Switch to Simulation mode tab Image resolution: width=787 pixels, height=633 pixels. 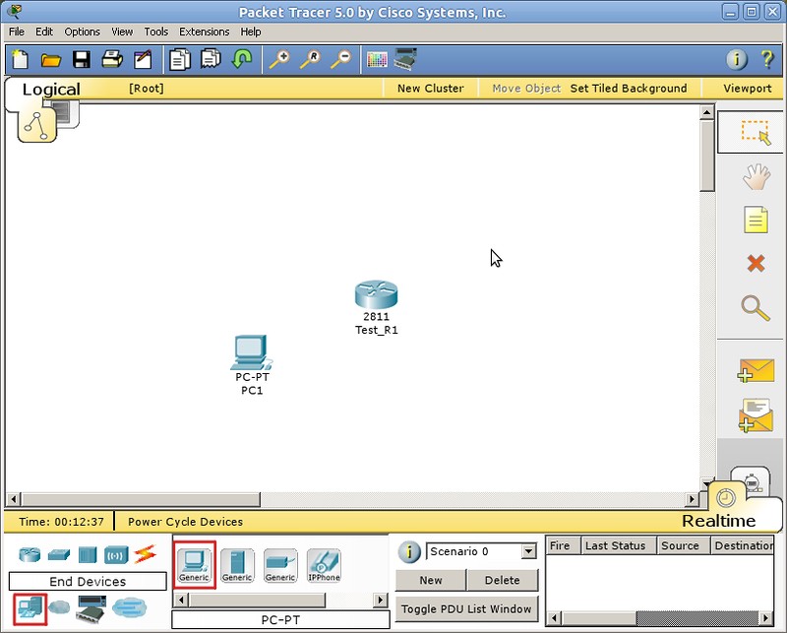click(x=752, y=480)
